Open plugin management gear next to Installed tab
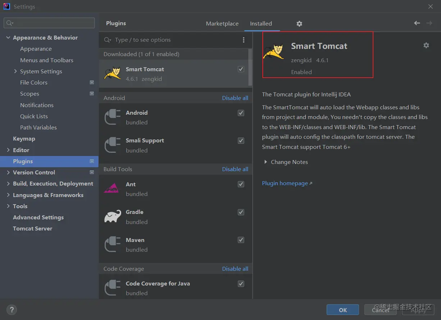The height and width of the screenshot is (320, 441). 299,24
